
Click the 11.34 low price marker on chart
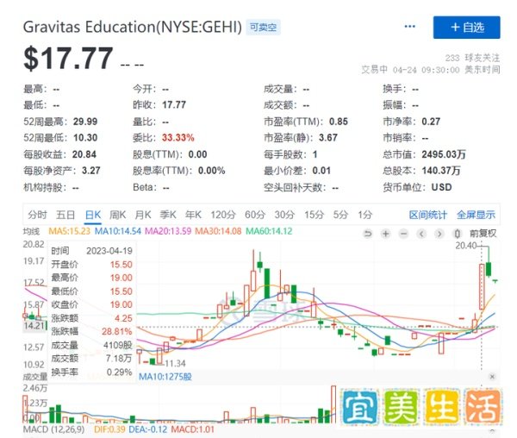[175, 364]
